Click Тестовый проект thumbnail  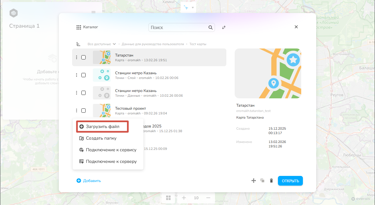[102, 111]
